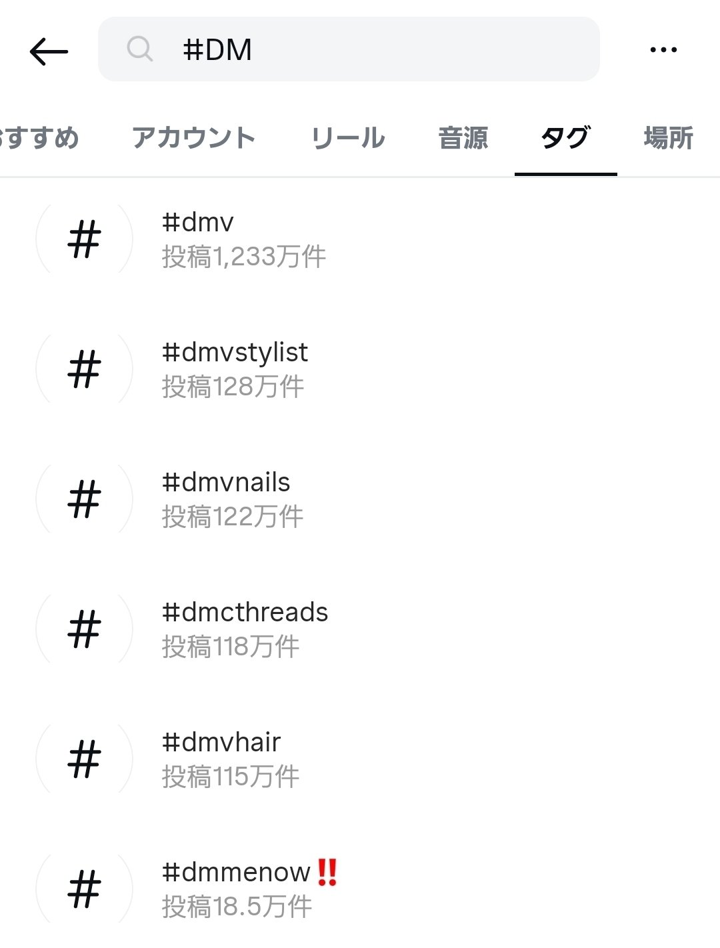Switch to the リール tab

[347, 137]
